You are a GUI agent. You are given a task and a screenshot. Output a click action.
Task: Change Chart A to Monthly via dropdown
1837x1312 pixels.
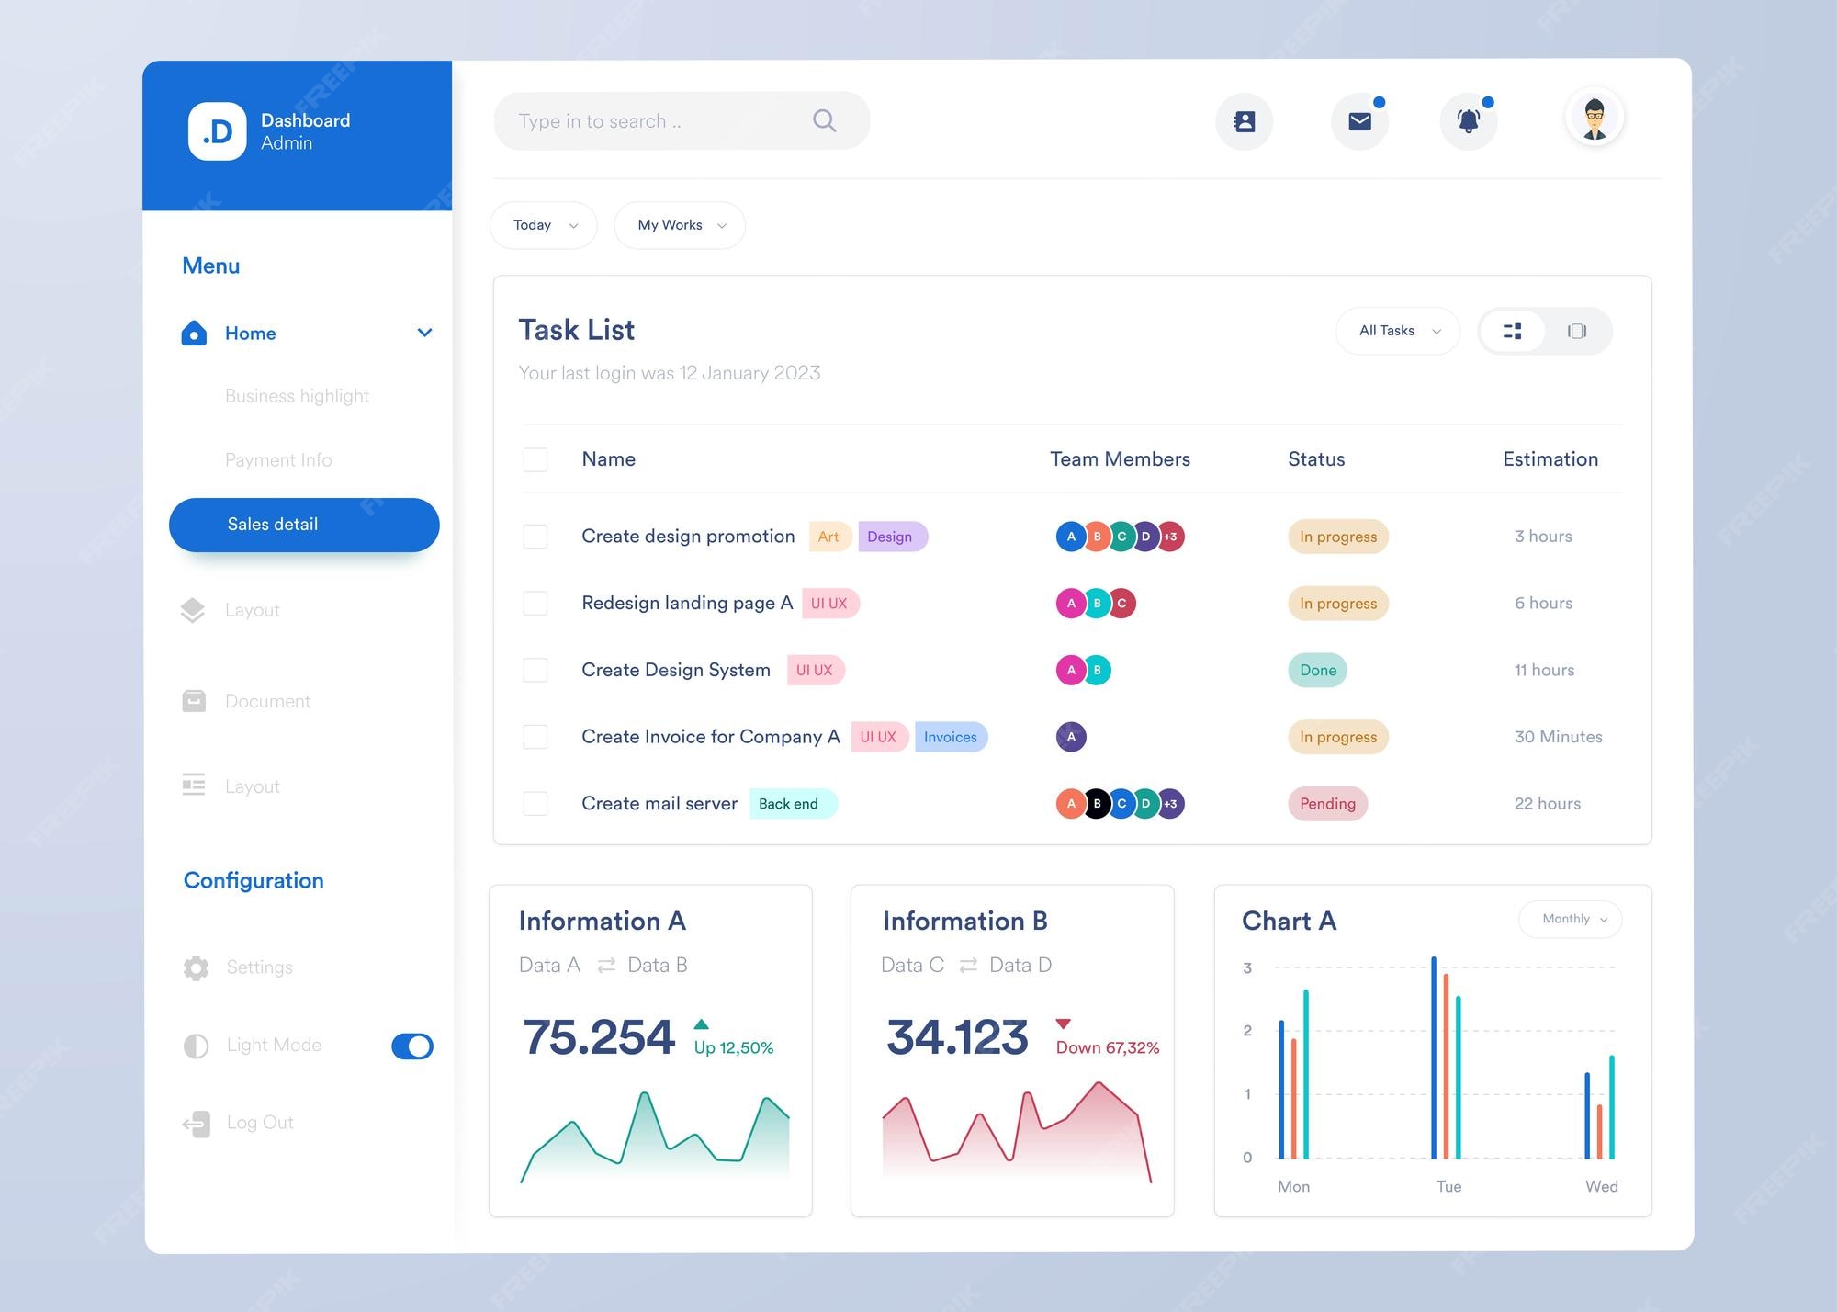[x=1571, y=919]
